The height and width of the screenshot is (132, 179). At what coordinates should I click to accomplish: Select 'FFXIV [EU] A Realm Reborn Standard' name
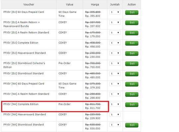[x=26, y=32]
